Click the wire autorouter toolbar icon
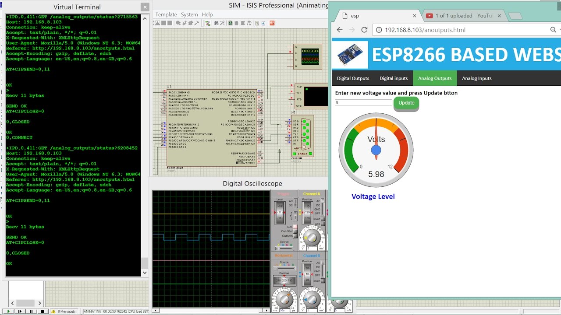The width and height of the screenshot is (561, 315). click(x=208, y=23)
